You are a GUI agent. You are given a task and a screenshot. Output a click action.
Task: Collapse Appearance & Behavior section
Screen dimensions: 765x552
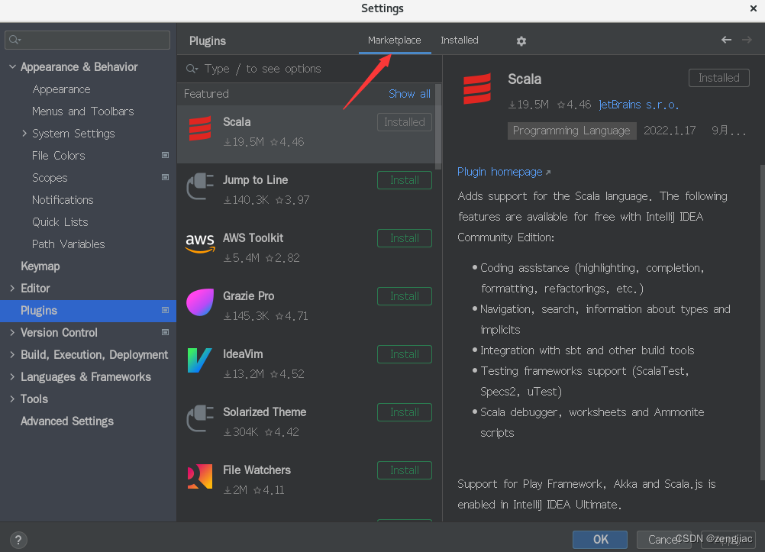pyautogui.click(x=13, y=67)
